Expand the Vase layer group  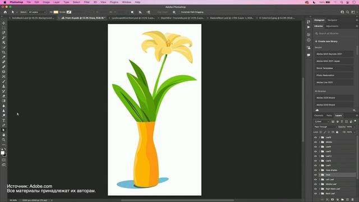(x=320, y=175)
